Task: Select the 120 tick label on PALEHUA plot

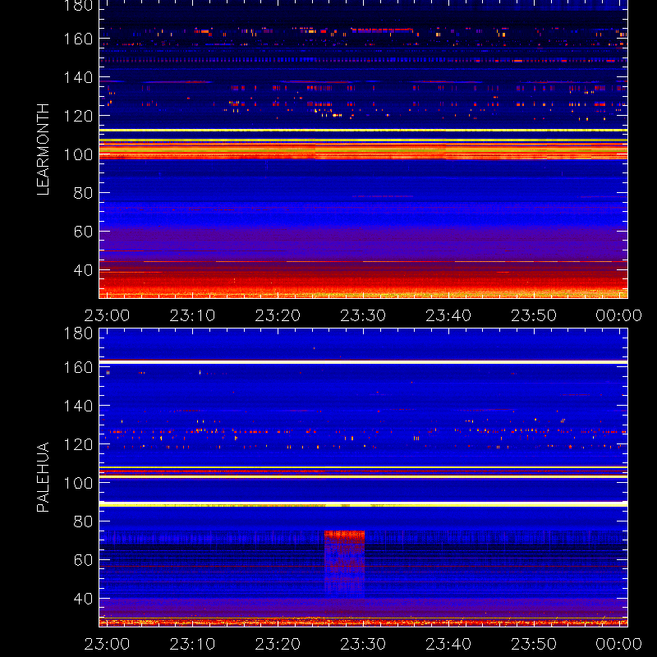Action: point(78,444)
